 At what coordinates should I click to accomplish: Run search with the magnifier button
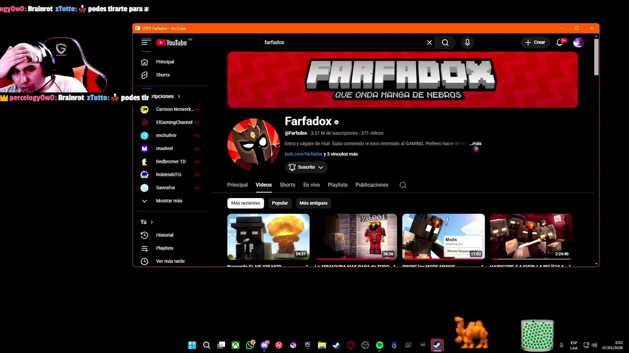coord(445,43)
